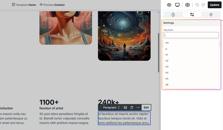Select the woman with headphones artwork
Screen dimensions: 223x130
click(x=66, y=28)
